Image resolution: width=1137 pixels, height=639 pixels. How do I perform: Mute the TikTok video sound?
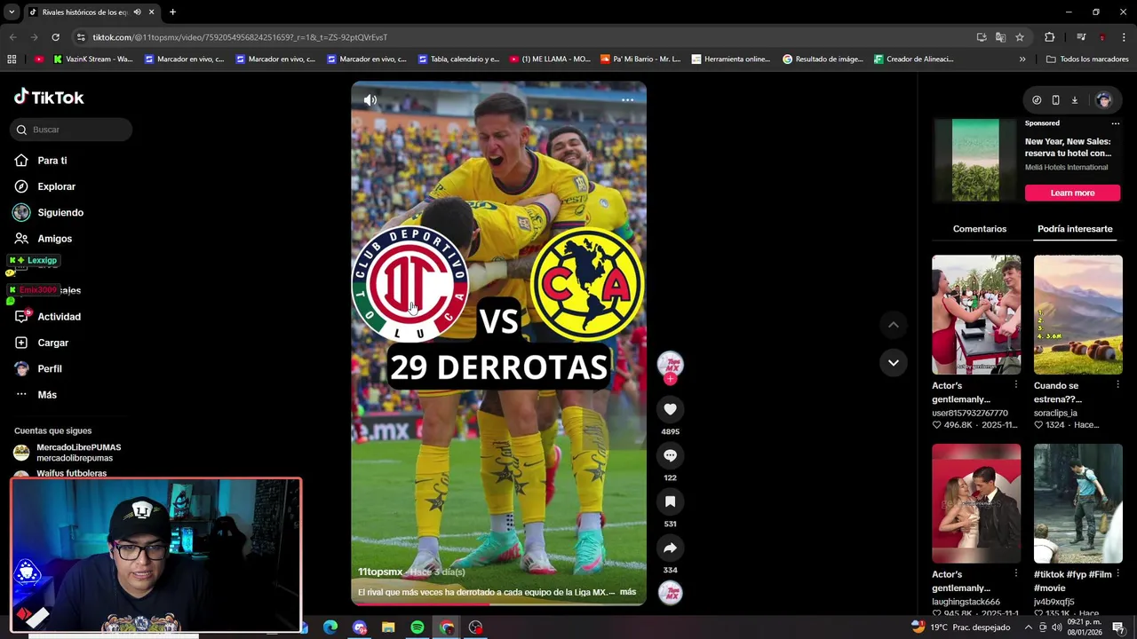coord(370,100)
